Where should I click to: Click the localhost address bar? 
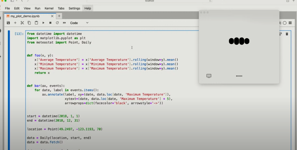[x=150, y=1]
